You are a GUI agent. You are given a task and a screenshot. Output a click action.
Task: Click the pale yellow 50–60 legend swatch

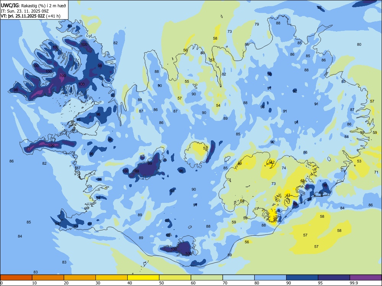[175, 278]
